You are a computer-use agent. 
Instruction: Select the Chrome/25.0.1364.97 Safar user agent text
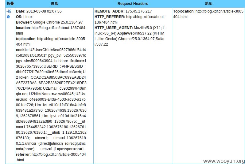pyautogui.click(x=141, y=39)
